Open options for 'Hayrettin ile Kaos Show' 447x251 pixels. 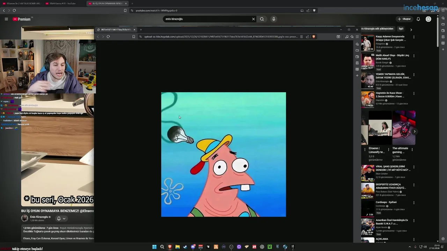point(414,93)
